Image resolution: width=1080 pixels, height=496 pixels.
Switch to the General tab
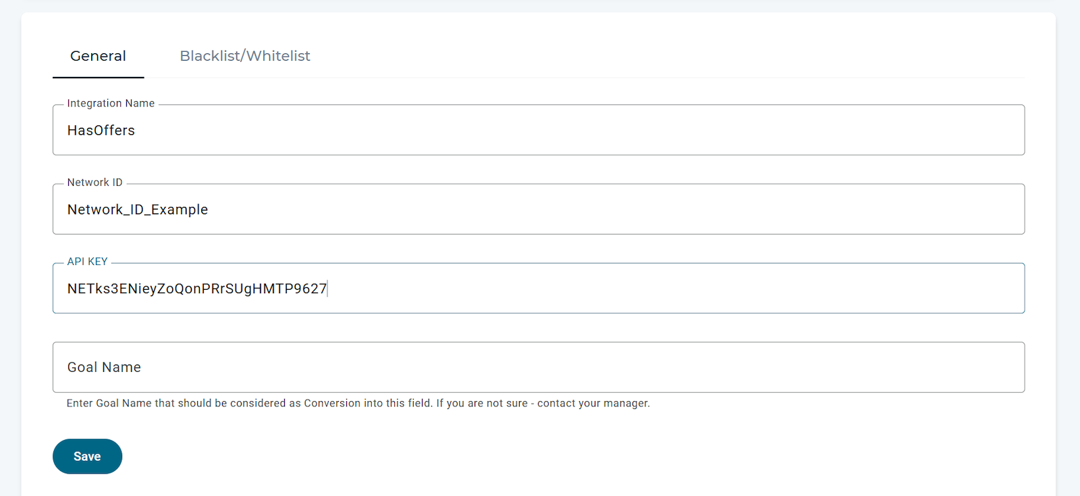(x=98, y=56)
